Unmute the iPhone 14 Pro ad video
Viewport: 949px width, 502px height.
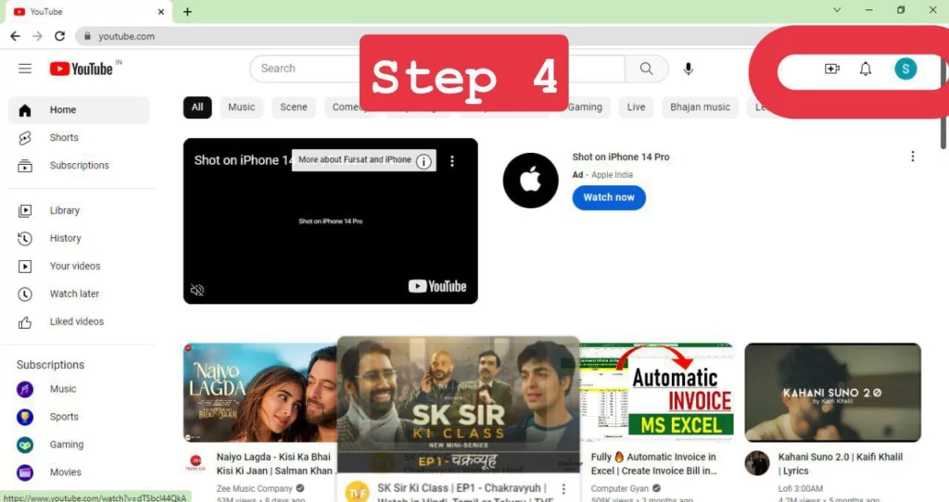click(x=197, y=290)
